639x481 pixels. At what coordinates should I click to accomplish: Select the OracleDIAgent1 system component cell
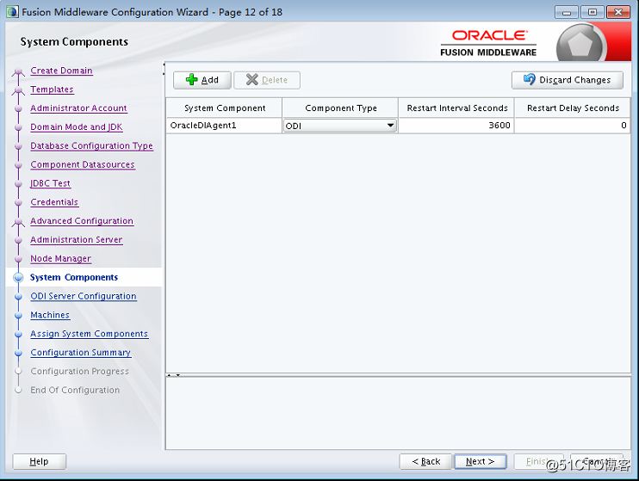tap(224, 126)
